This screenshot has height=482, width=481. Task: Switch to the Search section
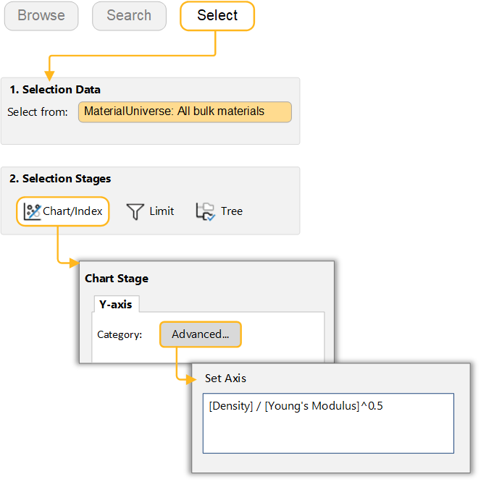tap(129, 16)
